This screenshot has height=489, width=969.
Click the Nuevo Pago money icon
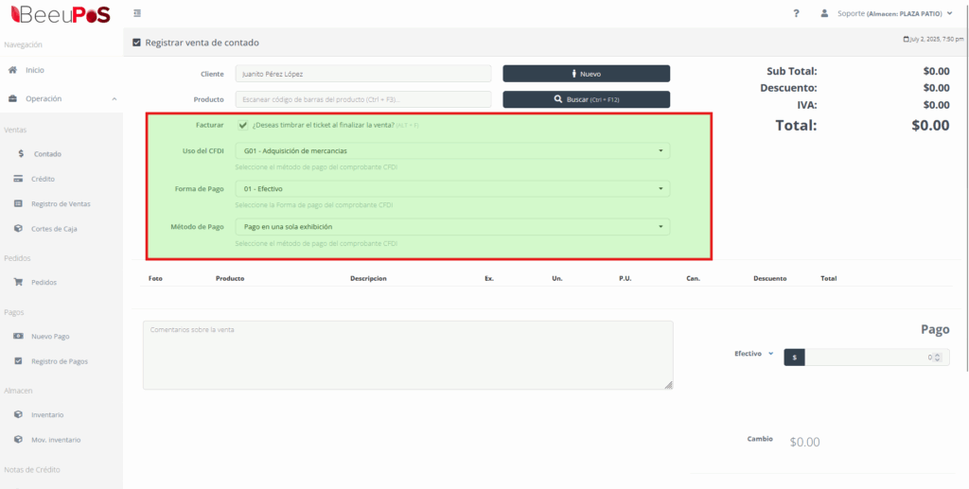pos(19,337)
